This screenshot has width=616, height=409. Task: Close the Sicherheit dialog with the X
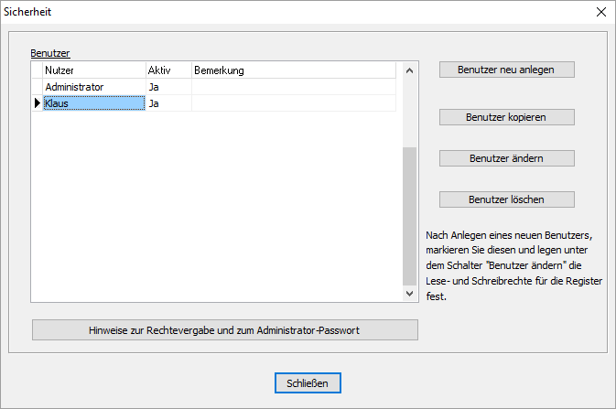[x=600, y=12]
